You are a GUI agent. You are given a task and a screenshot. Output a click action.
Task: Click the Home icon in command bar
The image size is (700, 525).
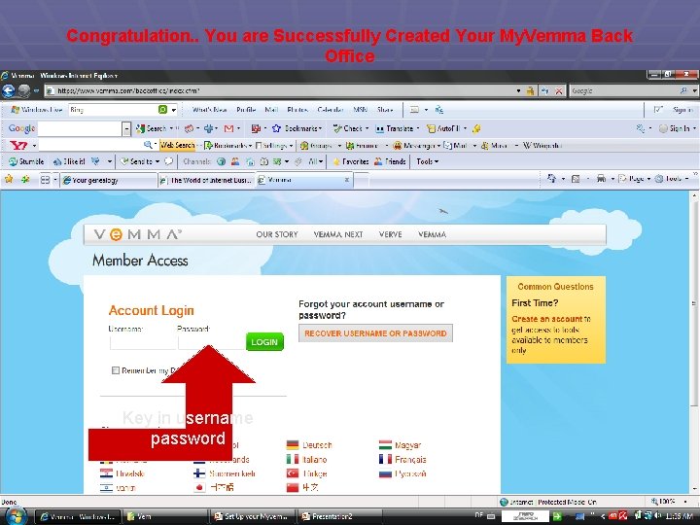point(552,179)
